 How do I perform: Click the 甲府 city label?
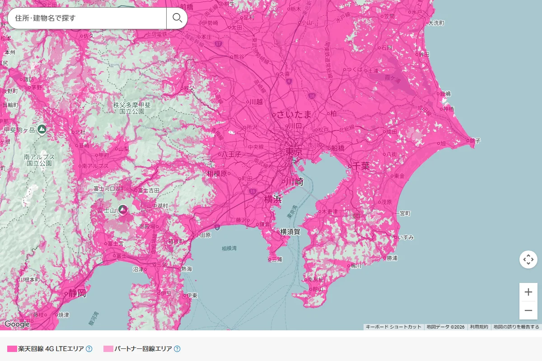[103, 155]
